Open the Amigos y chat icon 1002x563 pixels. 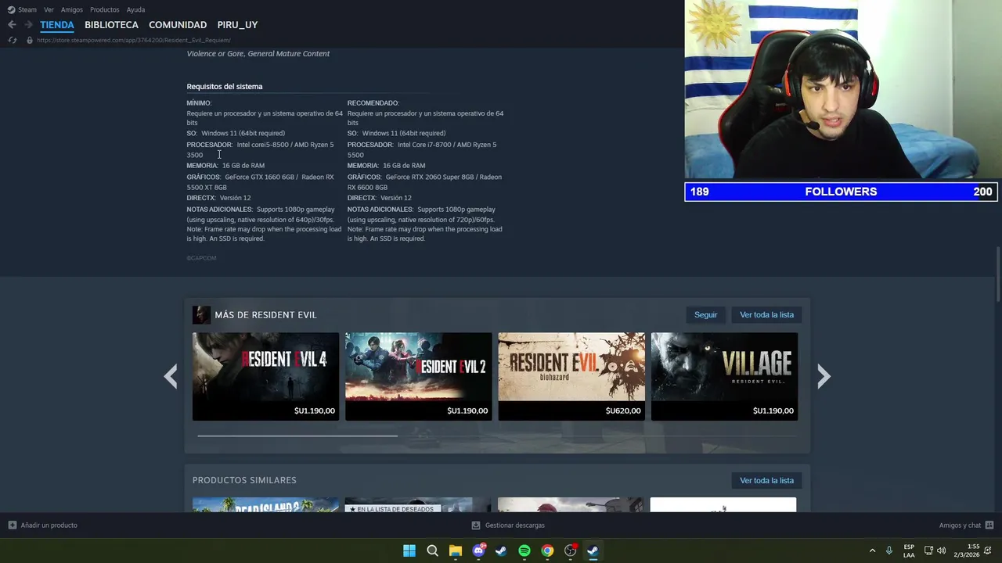(x=989, y=525)
